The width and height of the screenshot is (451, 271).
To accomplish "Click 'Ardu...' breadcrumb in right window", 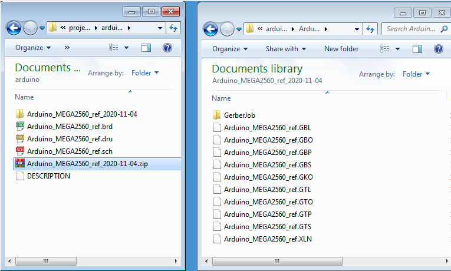I will (x=309, y=29).
